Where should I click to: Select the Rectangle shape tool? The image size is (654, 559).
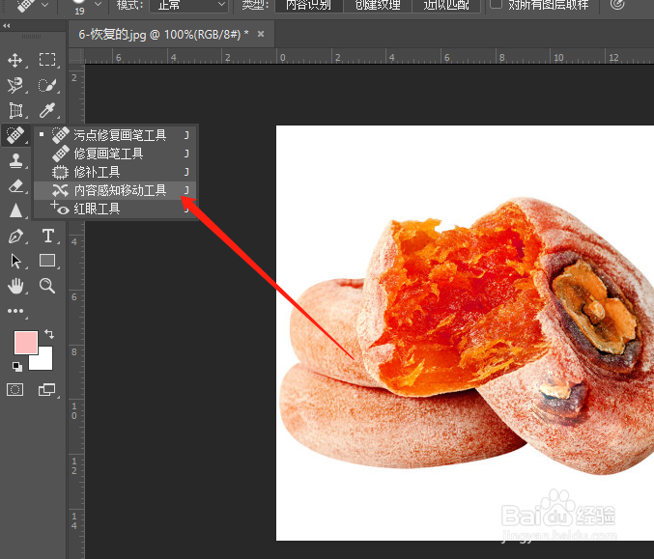click(x=47, y=261)
